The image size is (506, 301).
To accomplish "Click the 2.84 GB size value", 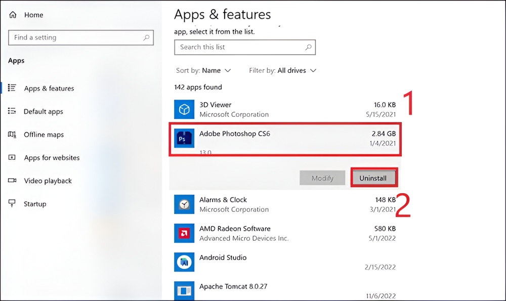I will 384,134.
